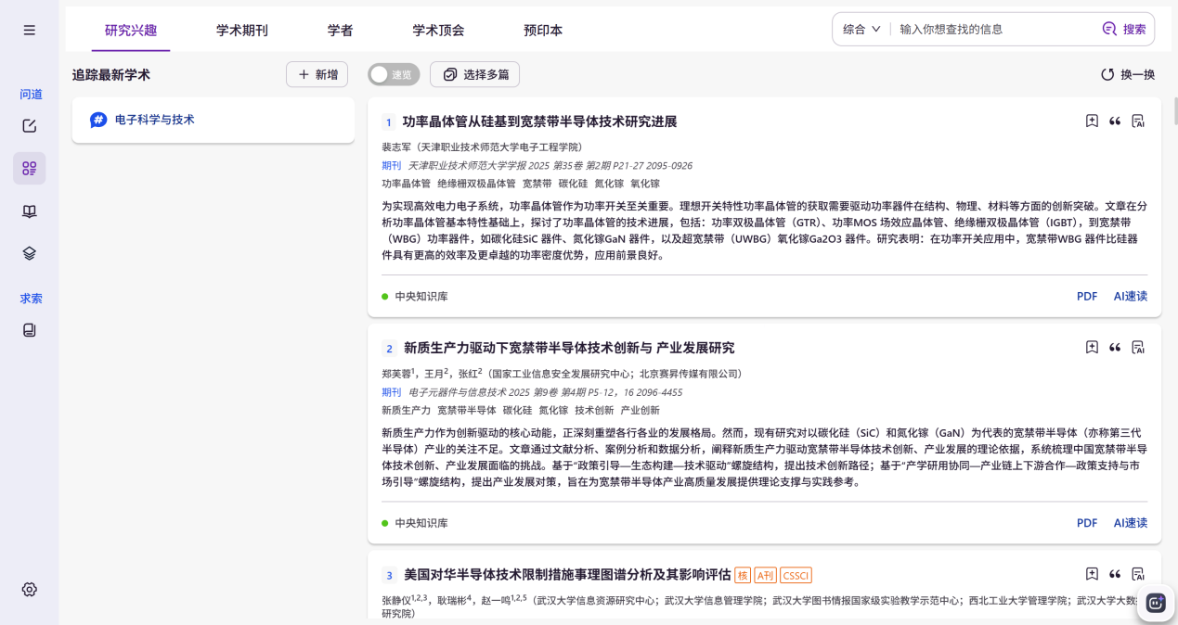1178x625 pixels.
Task: Switch to the 学术顶会 tab
Action: (x=438, y=30)
